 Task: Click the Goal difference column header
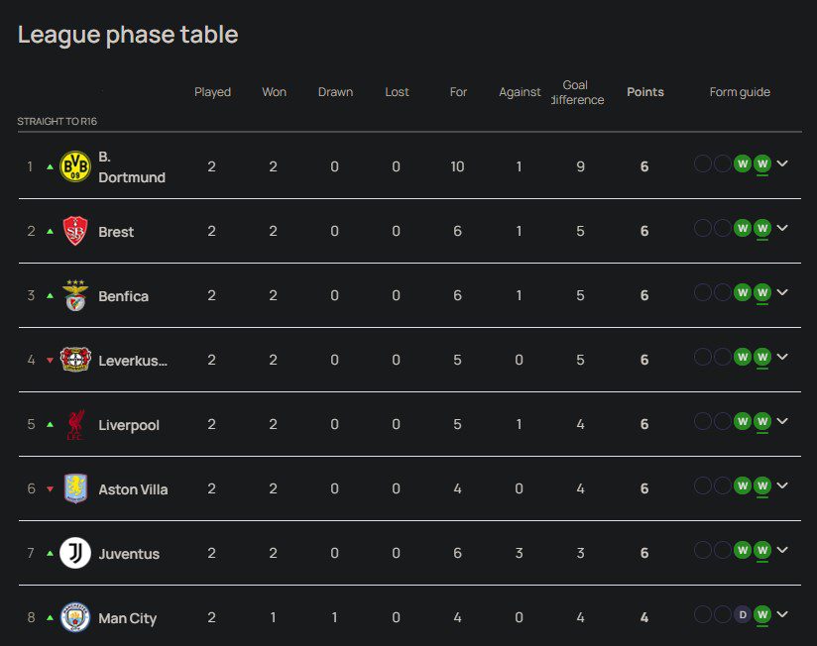pos(576,92)
